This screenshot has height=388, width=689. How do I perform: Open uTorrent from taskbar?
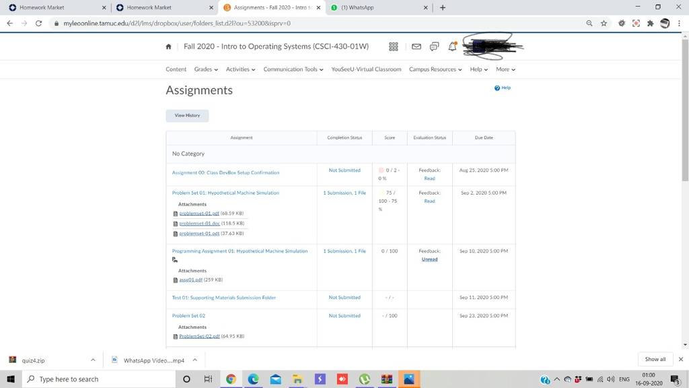[364, 379]
